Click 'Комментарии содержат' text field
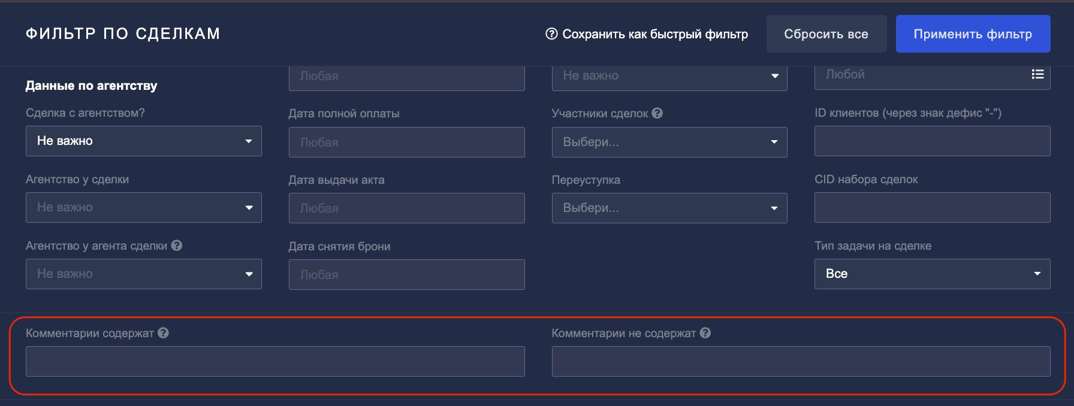Screen dimensions: 1074x406 pos(275,361)
